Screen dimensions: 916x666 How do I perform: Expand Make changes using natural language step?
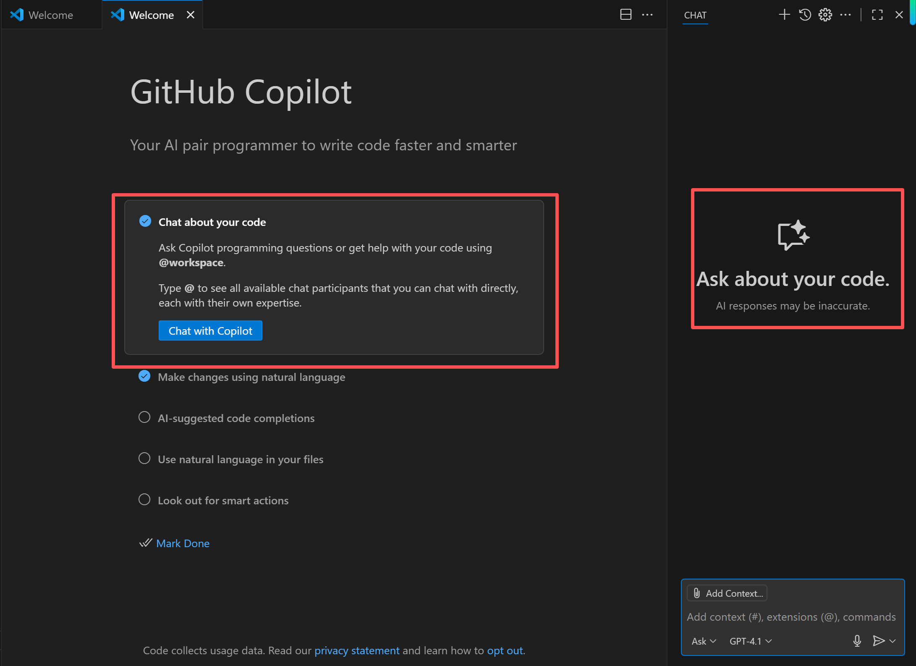pos(251,377)
